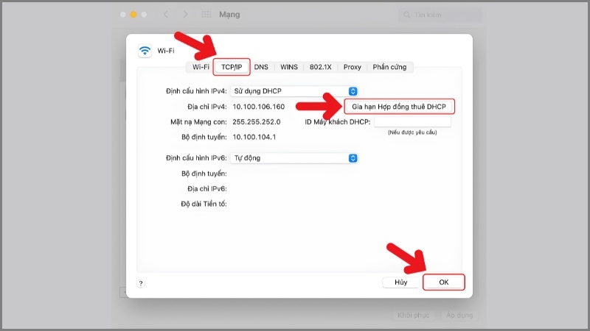Open the Proxy tab

coord(353,67)
